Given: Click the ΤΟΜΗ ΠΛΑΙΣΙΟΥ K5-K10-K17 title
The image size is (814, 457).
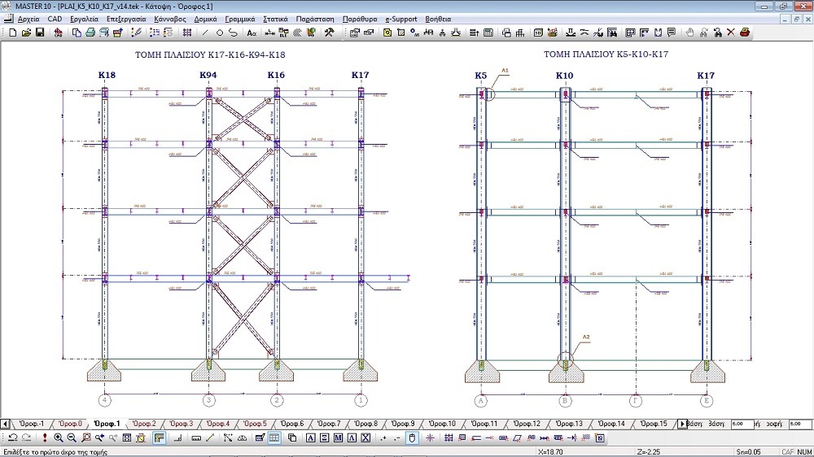Looking at the screenshot, I should (606, 54).
